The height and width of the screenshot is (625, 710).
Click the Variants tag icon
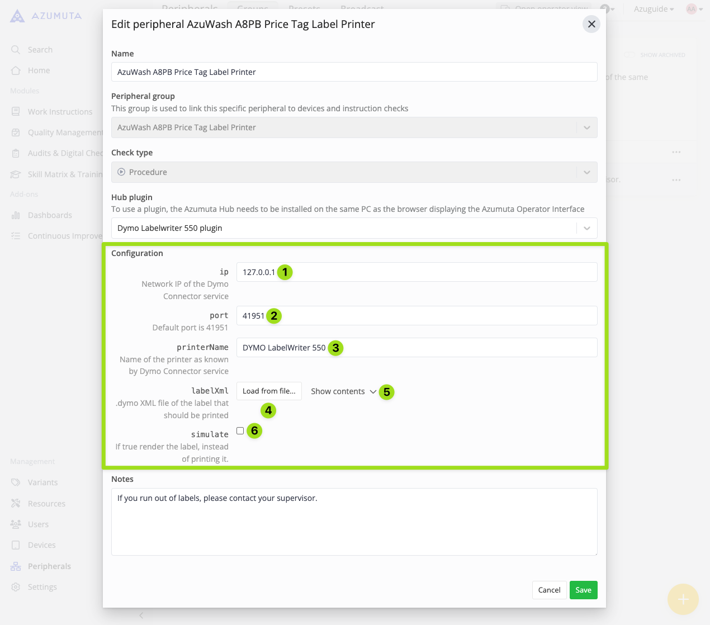16,482
